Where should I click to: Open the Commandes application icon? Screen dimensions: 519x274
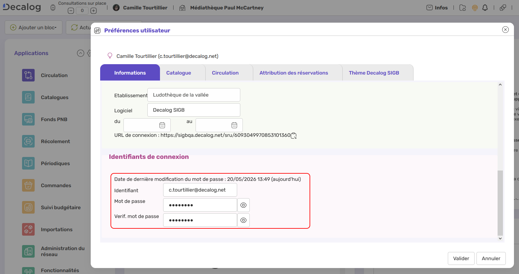[x=28, y=185]
